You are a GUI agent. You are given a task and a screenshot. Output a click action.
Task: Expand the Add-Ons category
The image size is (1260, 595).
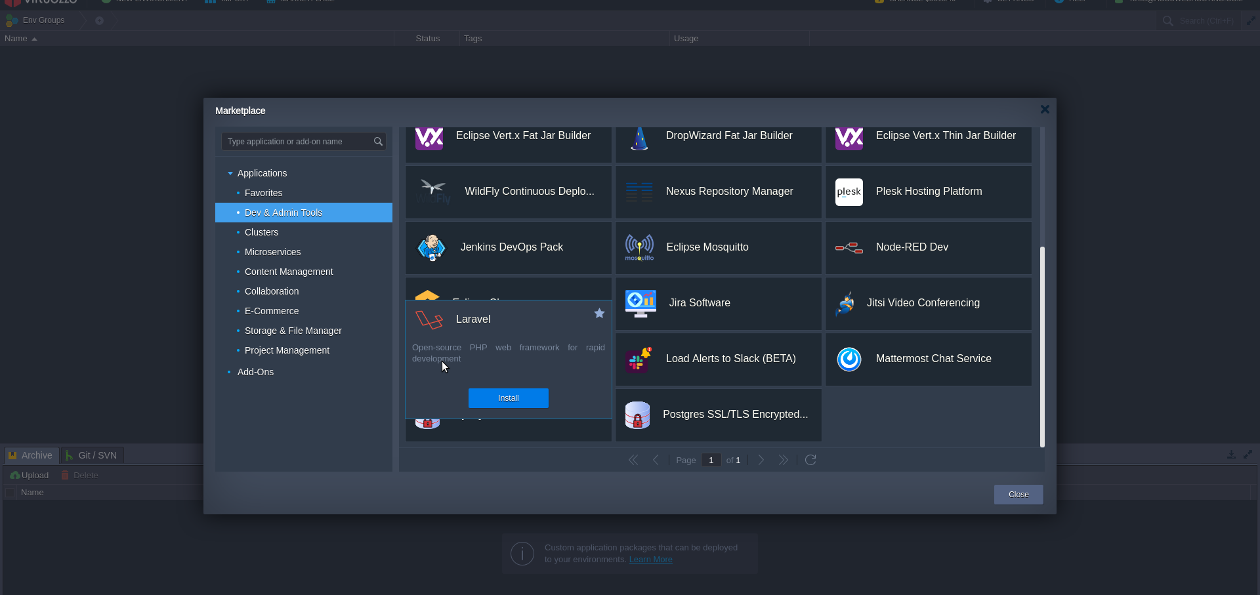click(229, 372)
